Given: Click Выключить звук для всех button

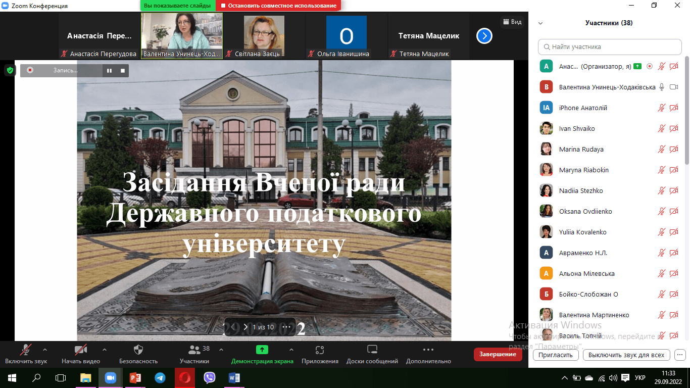Looking at the screenshot, I should (626, 355).
